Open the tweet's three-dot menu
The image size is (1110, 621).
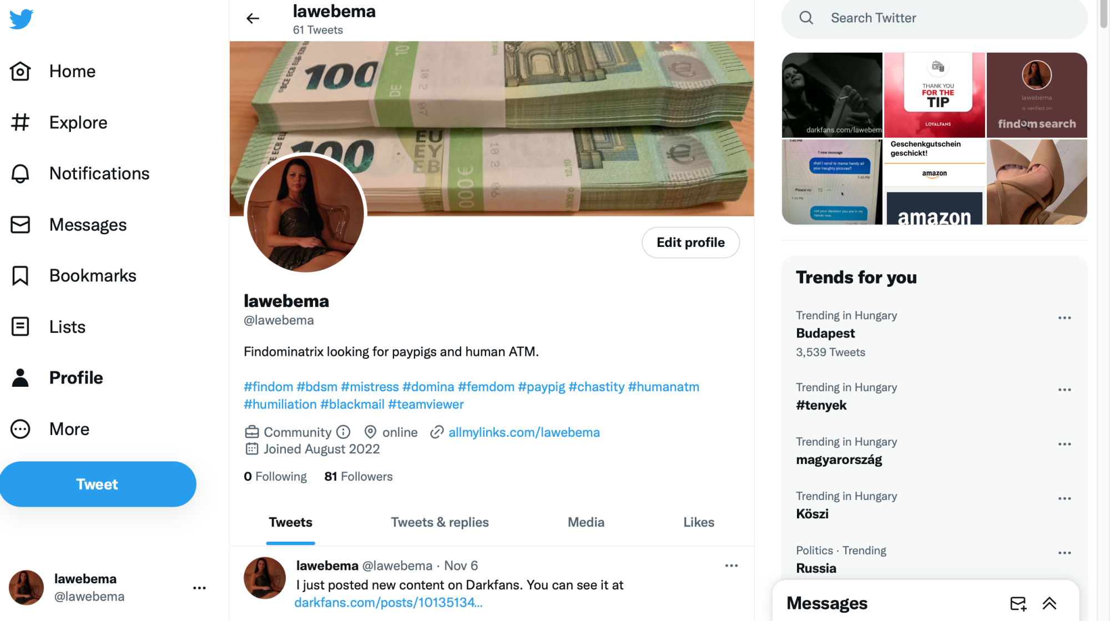pyautogui.click(x=731, y=566)
